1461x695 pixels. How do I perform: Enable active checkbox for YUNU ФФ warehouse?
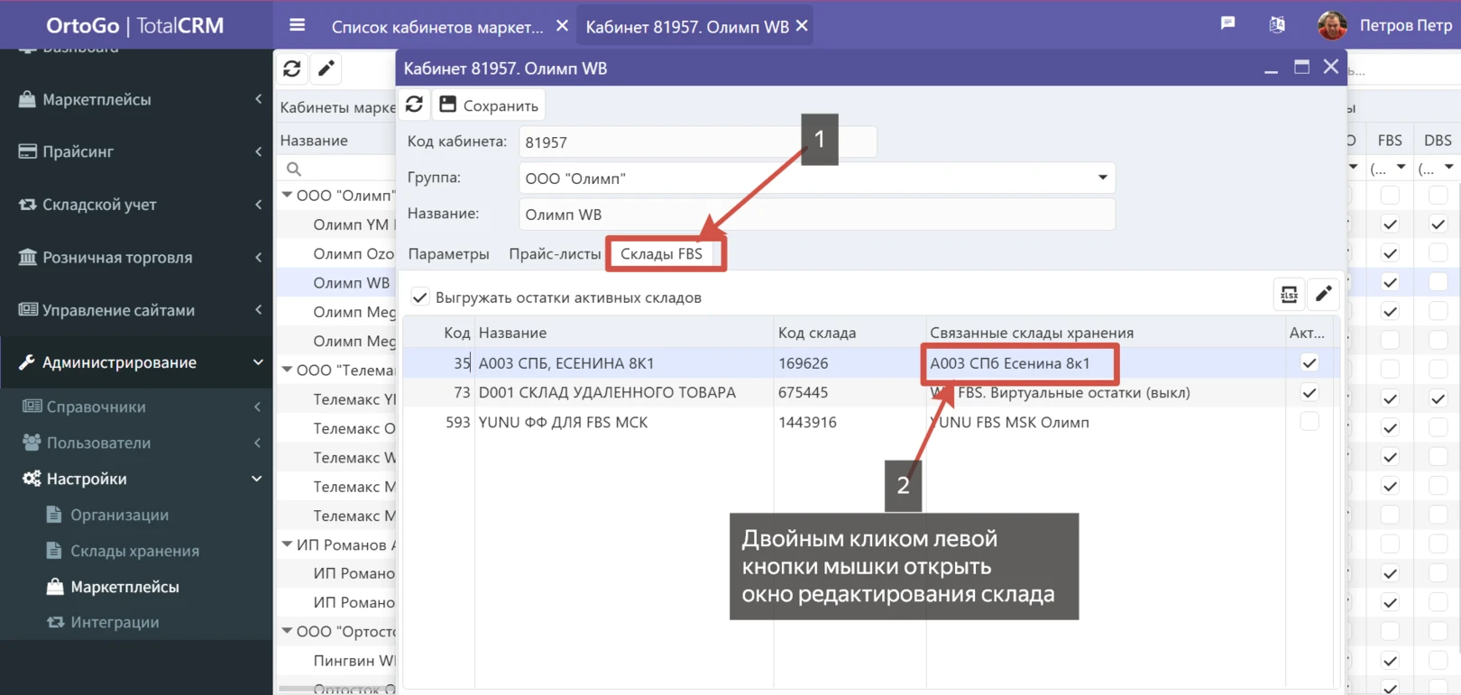click(1309, 422)
